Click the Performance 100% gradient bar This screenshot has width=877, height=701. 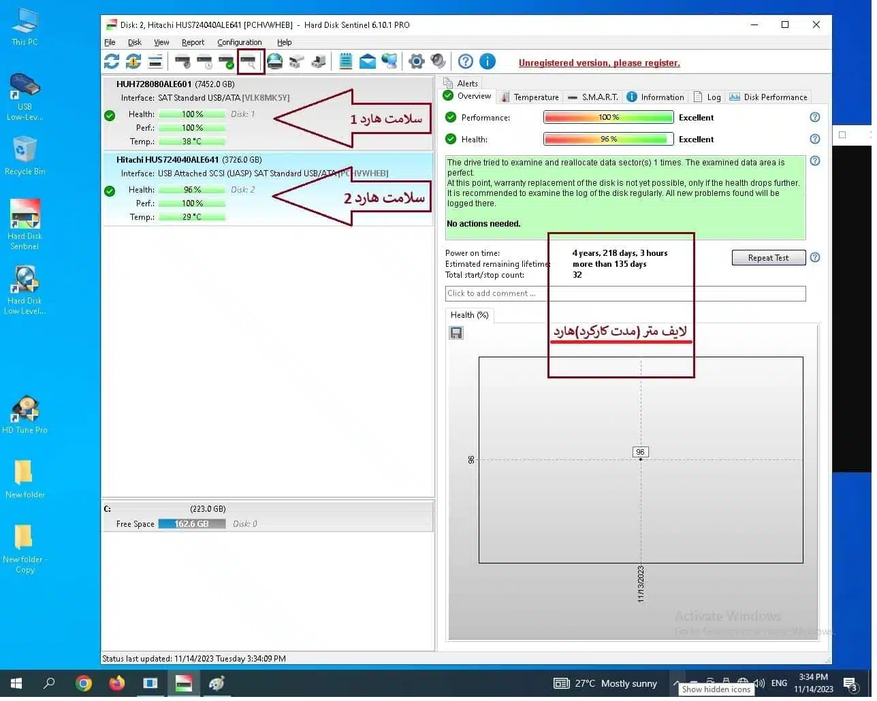(x=609, y=118)
